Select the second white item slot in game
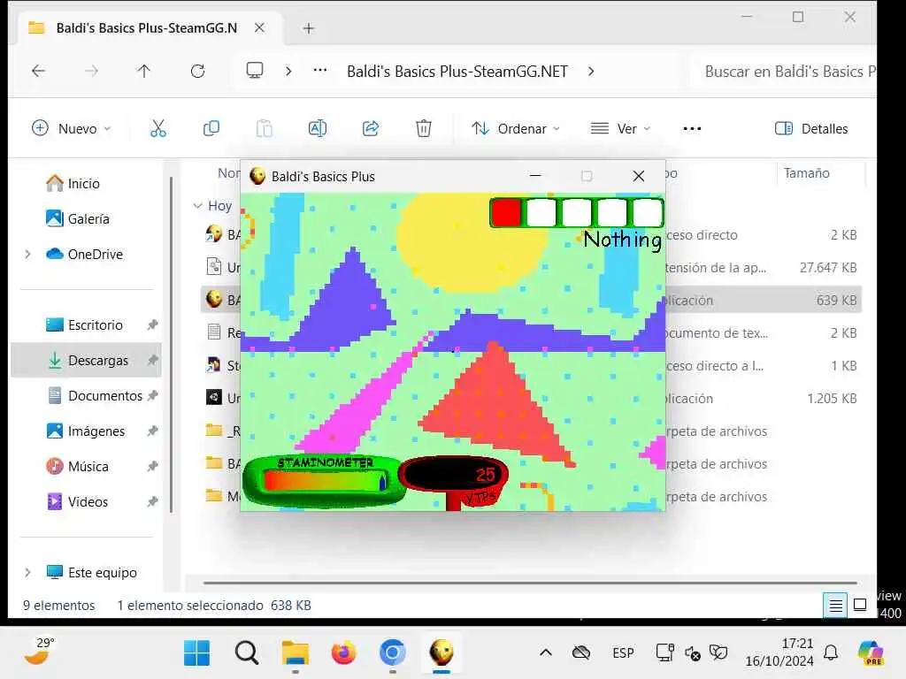This screenshot has height=679, width=906. point(542,212)
